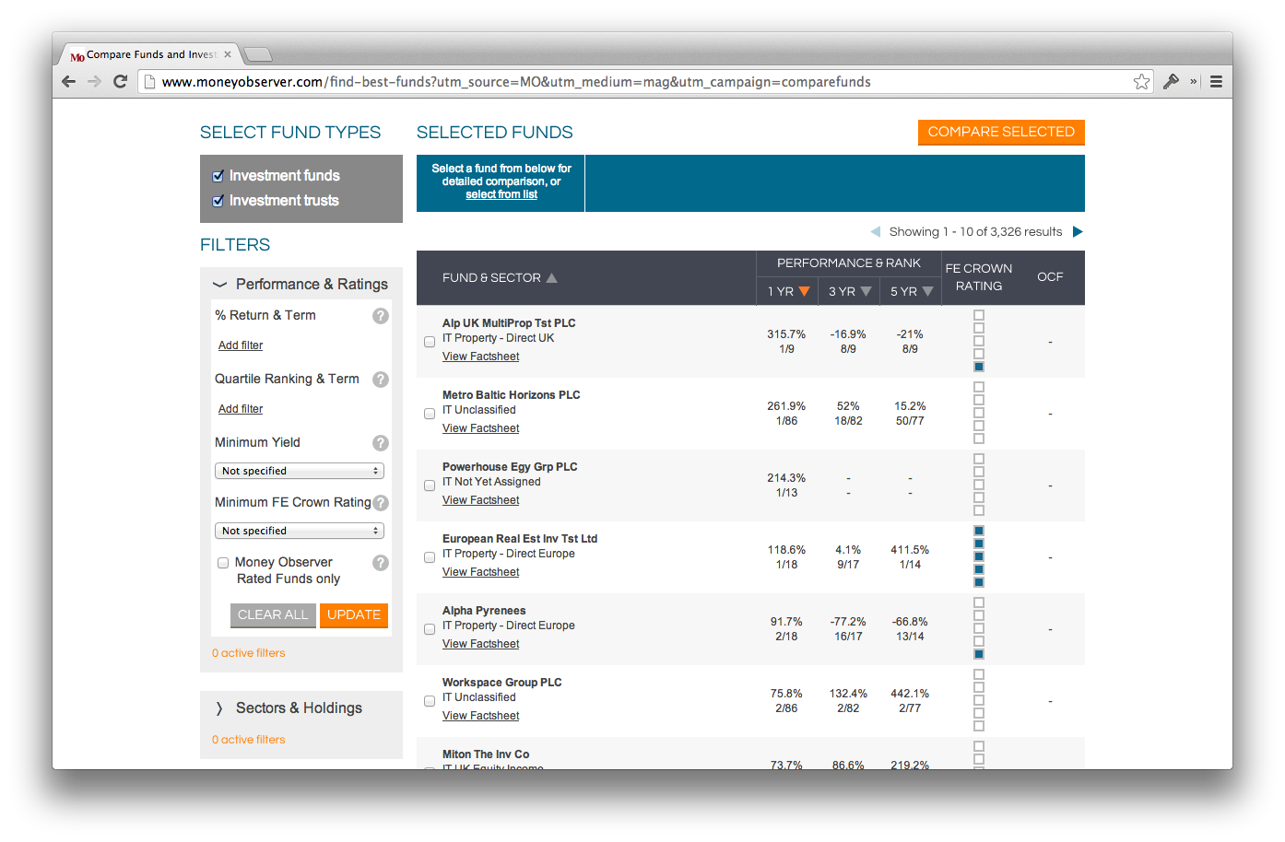Add filter under % Return & Term

(241, 345)
